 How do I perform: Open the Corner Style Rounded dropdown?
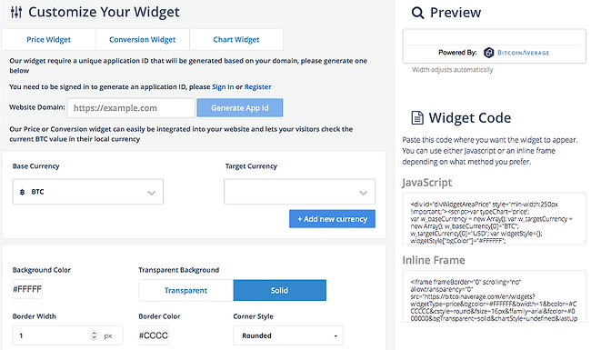coord(288,335)
